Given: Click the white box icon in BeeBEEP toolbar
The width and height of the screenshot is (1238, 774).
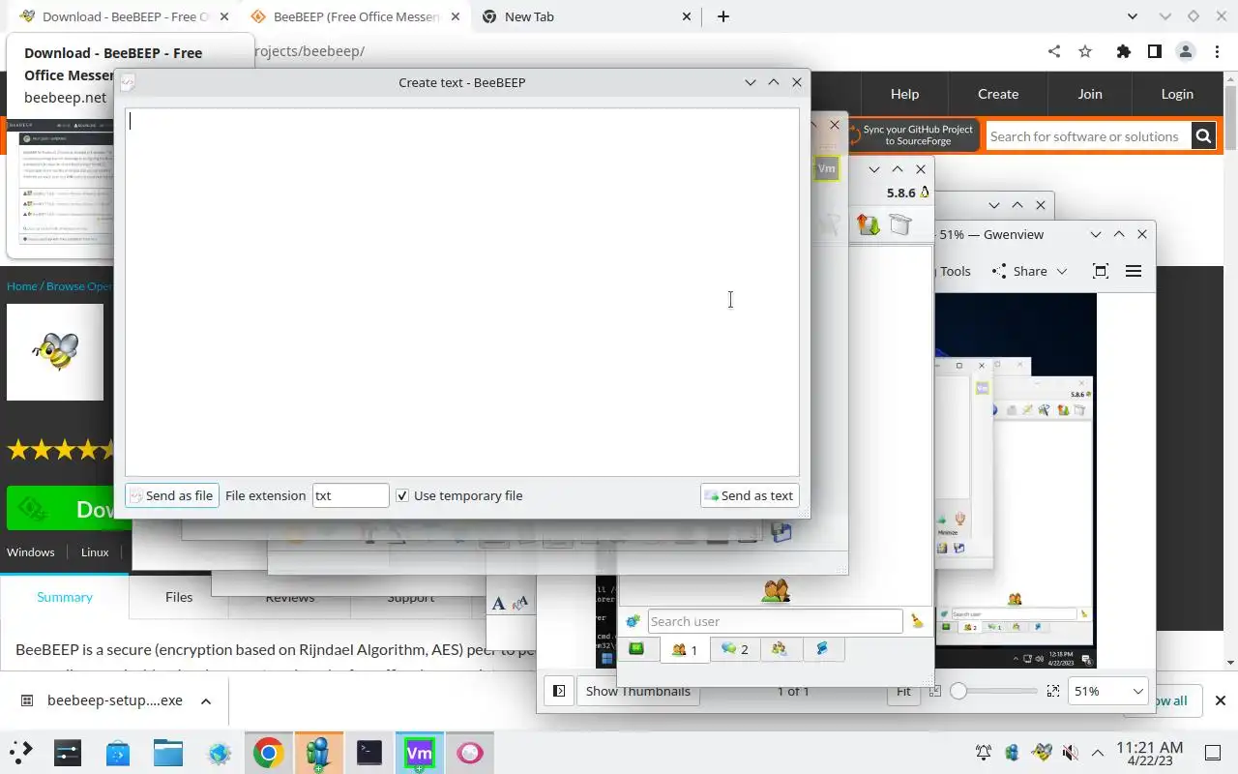Looking at the screenshot, I should point(900,224).
